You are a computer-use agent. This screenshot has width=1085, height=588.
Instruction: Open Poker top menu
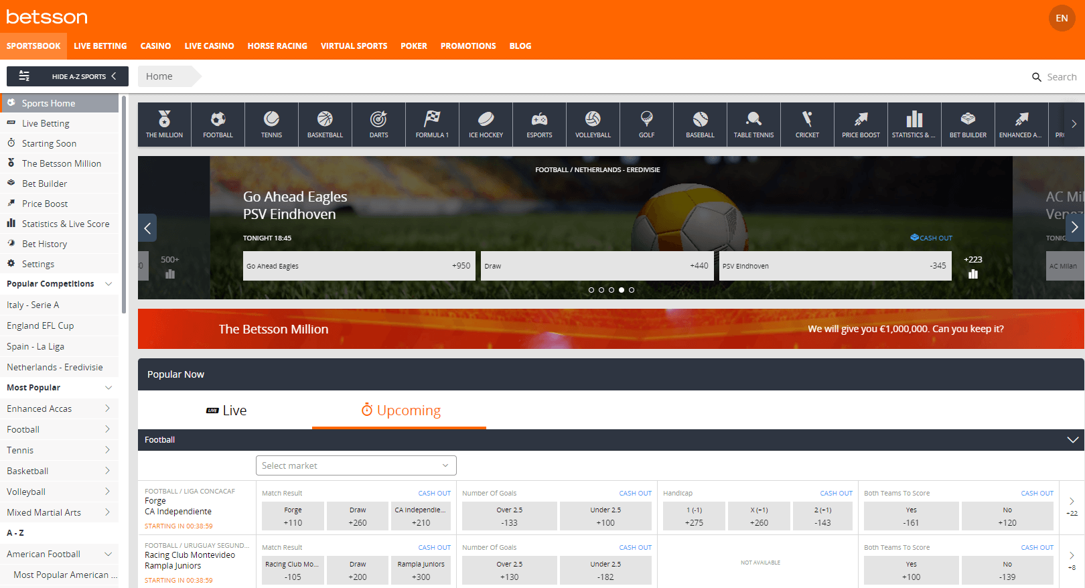(x=414, y=46)
